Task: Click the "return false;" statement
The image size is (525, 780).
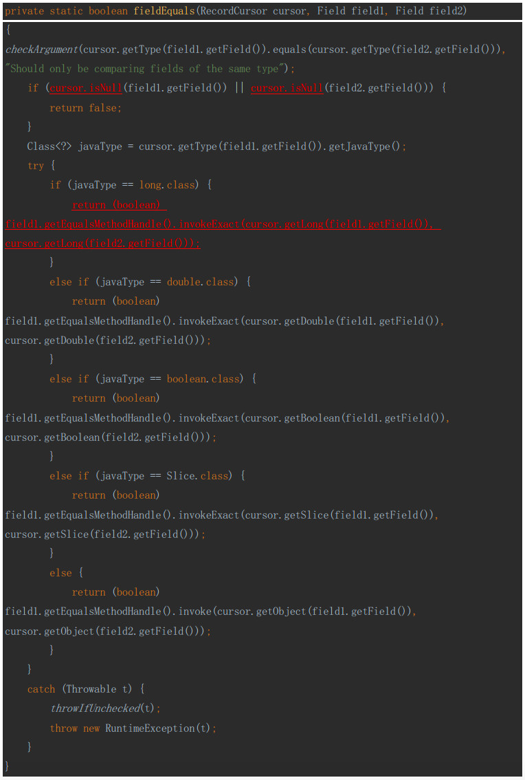Action: tap(85, 107)
